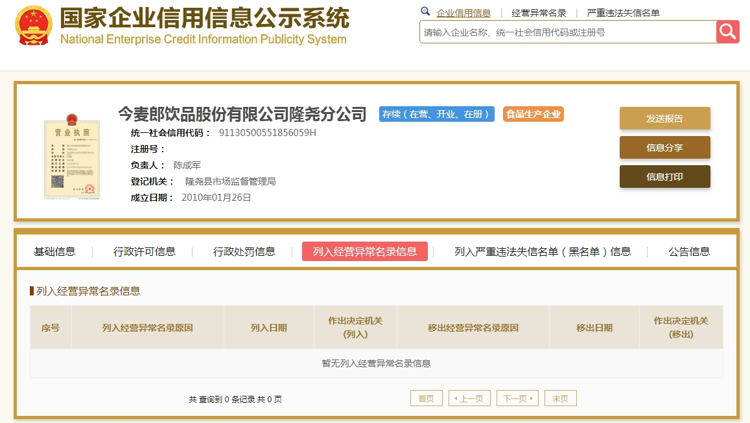Click the 共查询到0条记录 summary text
750x423 pixels.
[235, 399]
